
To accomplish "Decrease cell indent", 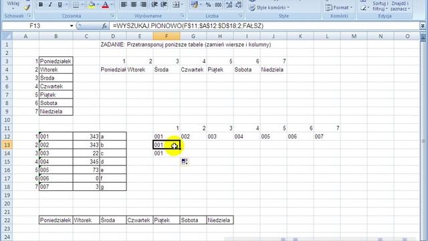I will 154,5.
